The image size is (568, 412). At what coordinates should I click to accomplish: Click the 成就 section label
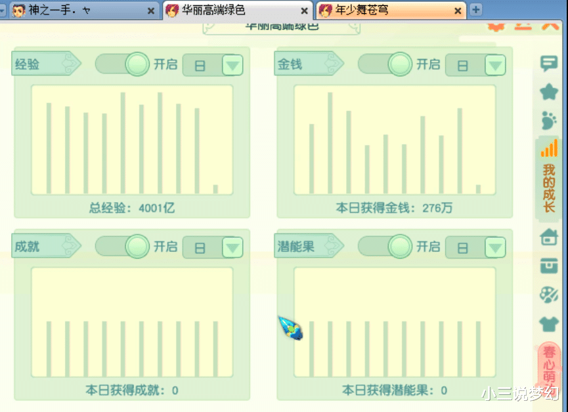click(x=27, y=247)
